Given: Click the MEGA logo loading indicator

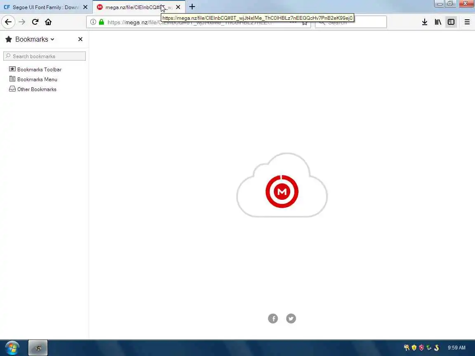Looking at the screenshot, I should [x=282, y=191].
